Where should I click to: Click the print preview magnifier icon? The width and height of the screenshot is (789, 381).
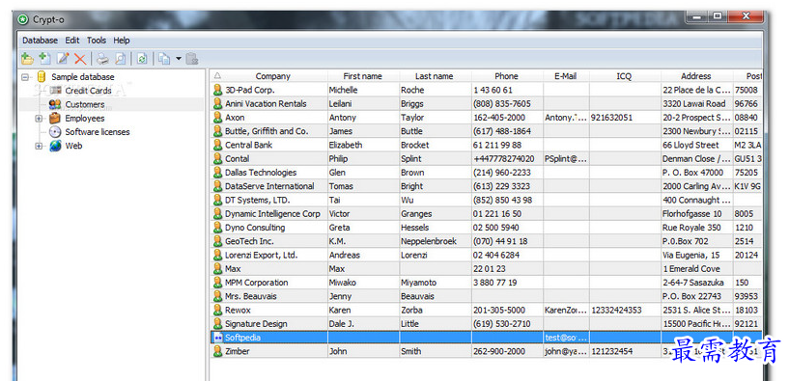pos(120,59)
